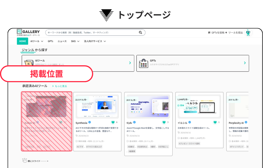
Task: Expand the AIツール navigation dropdown
Action: (36, 41)
